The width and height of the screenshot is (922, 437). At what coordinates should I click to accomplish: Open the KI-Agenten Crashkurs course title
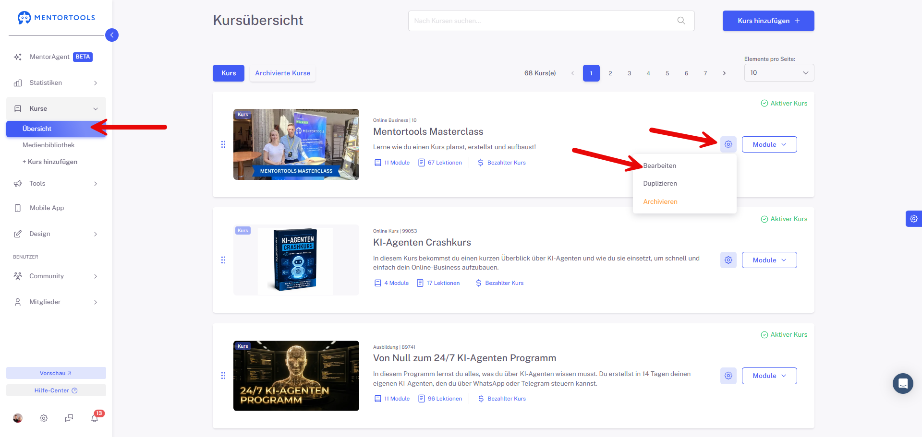click(x=422, y=242)
